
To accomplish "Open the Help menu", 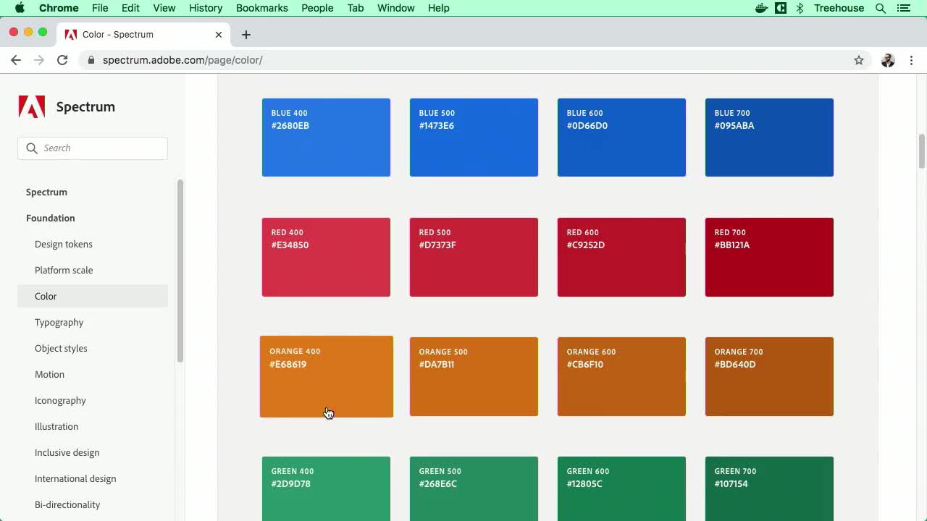I will [x=439, y=8].
